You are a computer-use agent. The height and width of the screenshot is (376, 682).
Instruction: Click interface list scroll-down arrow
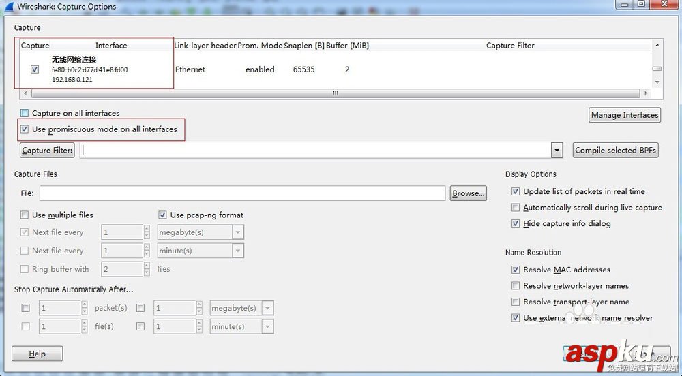[x=657, y=82]
